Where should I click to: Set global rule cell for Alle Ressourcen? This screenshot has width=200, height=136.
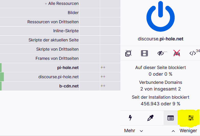click(x=90, y=4)
